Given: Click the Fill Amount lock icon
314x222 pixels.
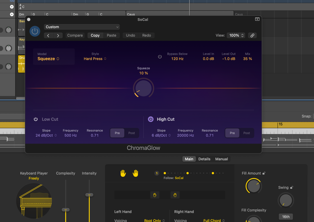Looking at the screenshot, I should tap(263, 173).
